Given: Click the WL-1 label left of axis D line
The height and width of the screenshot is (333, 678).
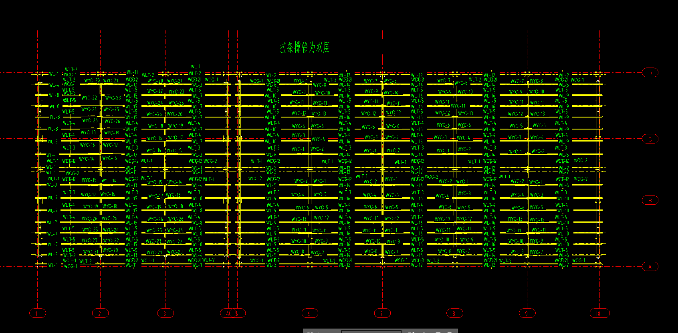Looking at the screenshot, I should pyautogui.click(x=54, y=74).
